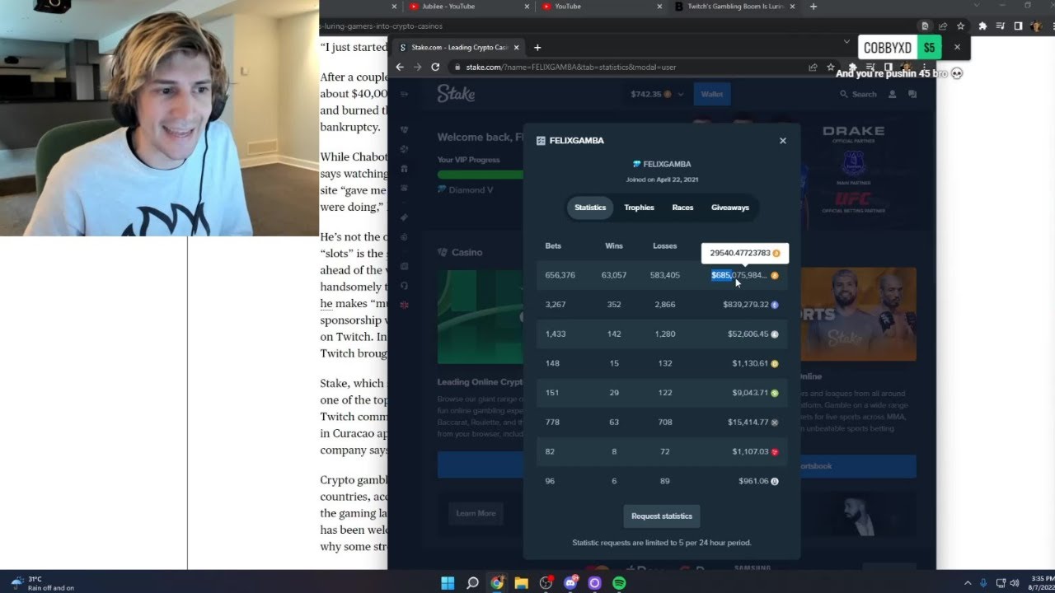Open Discord from taskbar
Image resolution: width=1055 pixels, height=593 pixels.
[x=570, y=583]
